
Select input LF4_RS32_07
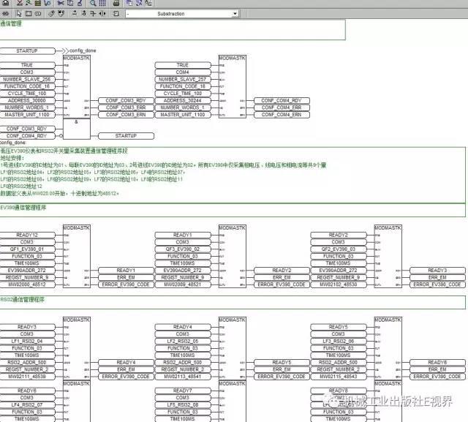point(27,405)
